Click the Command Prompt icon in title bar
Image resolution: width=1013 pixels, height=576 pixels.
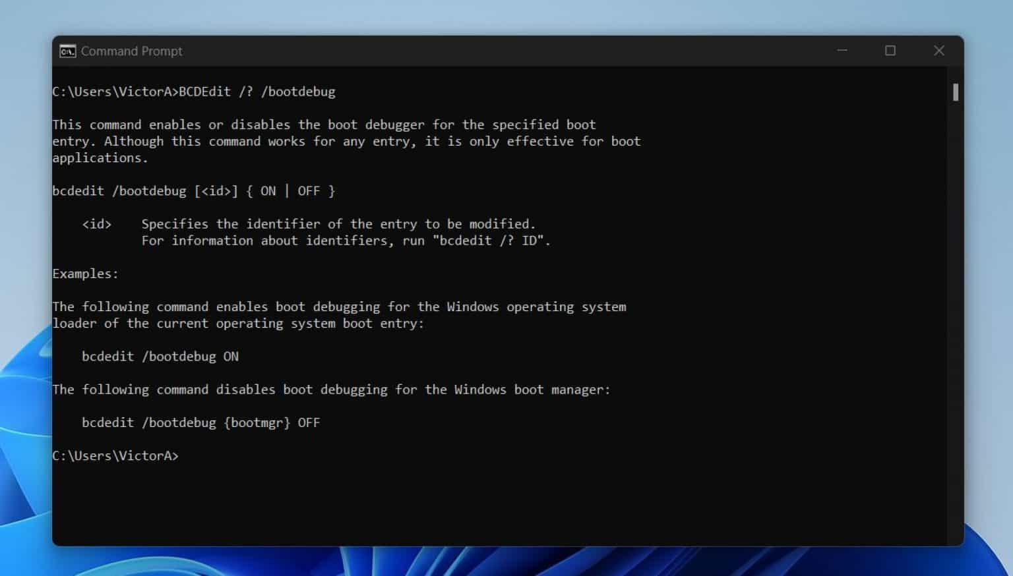pos(66,51)
